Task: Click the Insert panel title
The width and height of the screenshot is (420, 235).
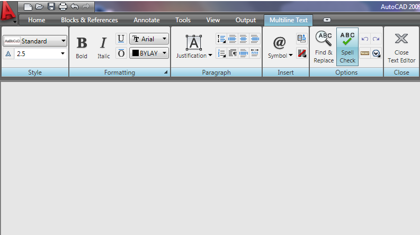Action: (285, 73)
